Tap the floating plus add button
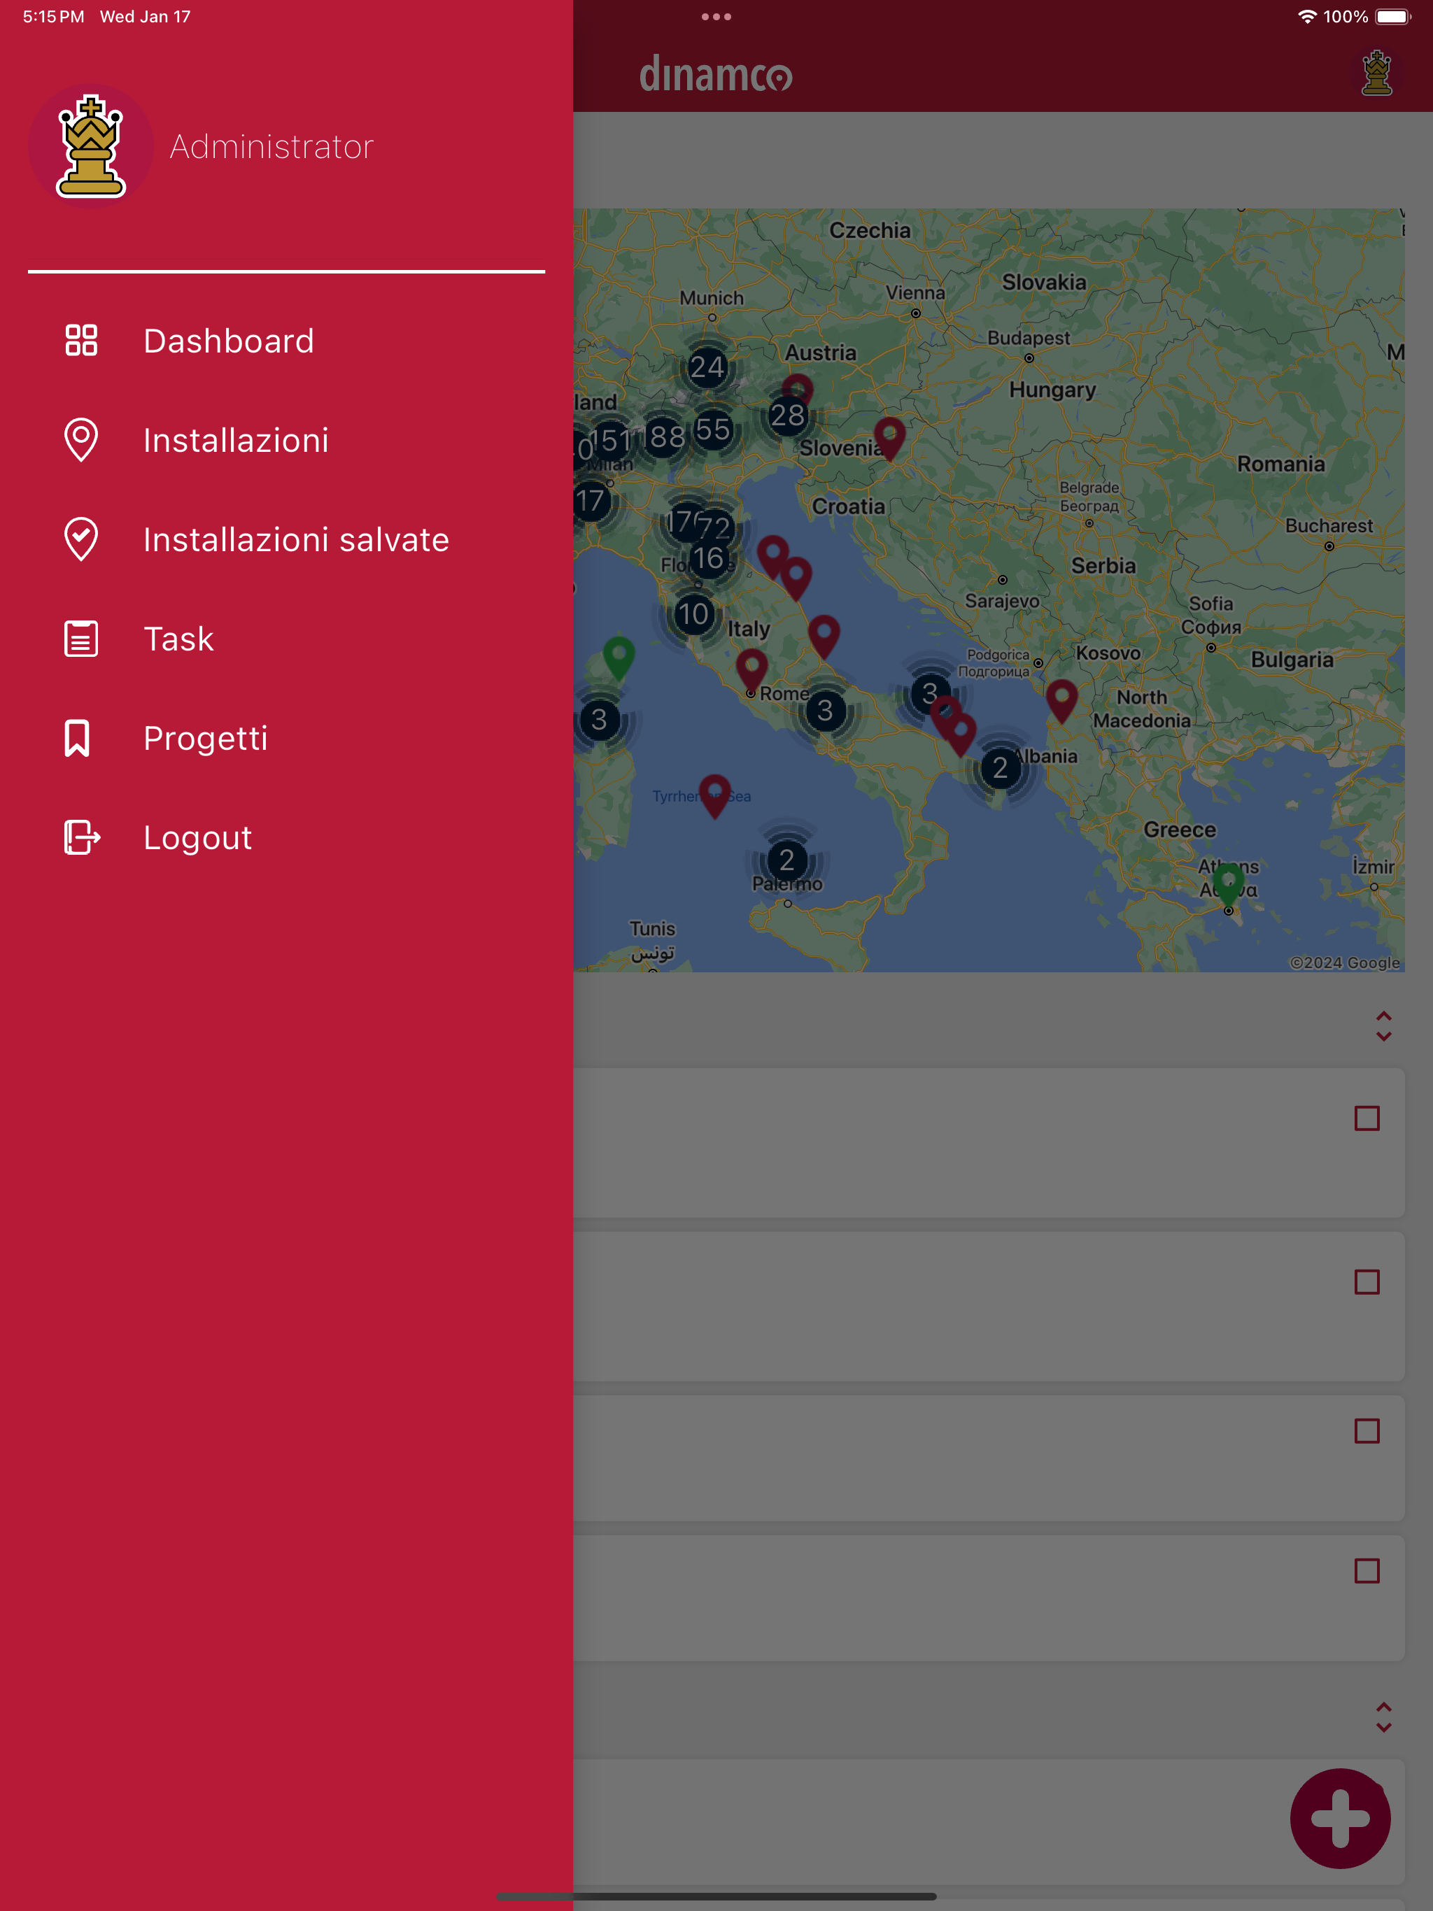Image resolution: width=1433 pixels, height=1911 pixels. [1341, 1819]
